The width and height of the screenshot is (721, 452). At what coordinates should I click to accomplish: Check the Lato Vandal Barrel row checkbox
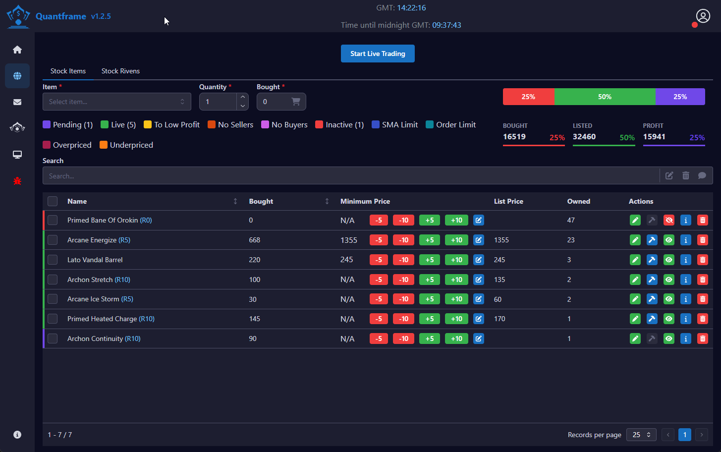(x=53, y=260)
